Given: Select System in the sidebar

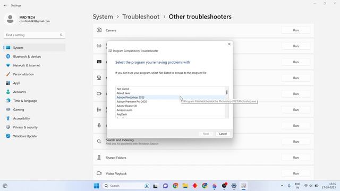Looking at the screenshot, I should click(x=35, y=48).
